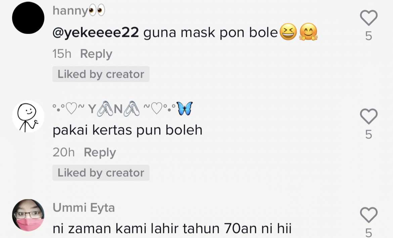The height and width of the screenshot is (238, 393).
Task: Tap the heart on the 'pakai kertas pun boleh' comment
Action: pos(368,116)
